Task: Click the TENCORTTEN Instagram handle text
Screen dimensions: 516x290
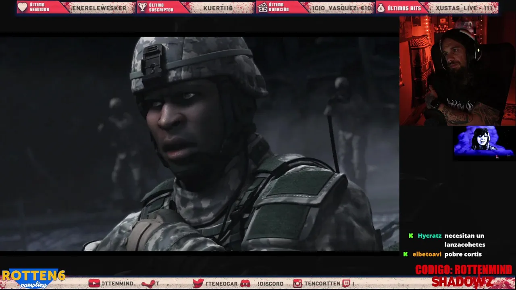Action: 322,284
